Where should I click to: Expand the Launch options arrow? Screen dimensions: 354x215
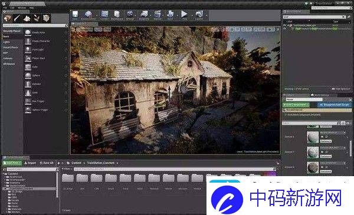point(206,16)
